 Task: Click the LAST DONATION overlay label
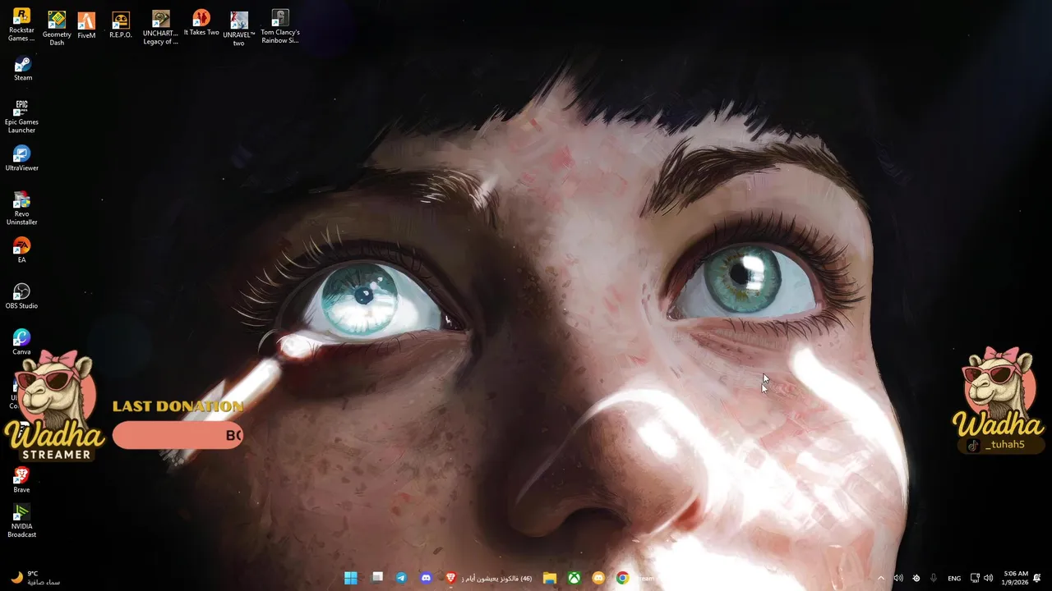point(178,406)
